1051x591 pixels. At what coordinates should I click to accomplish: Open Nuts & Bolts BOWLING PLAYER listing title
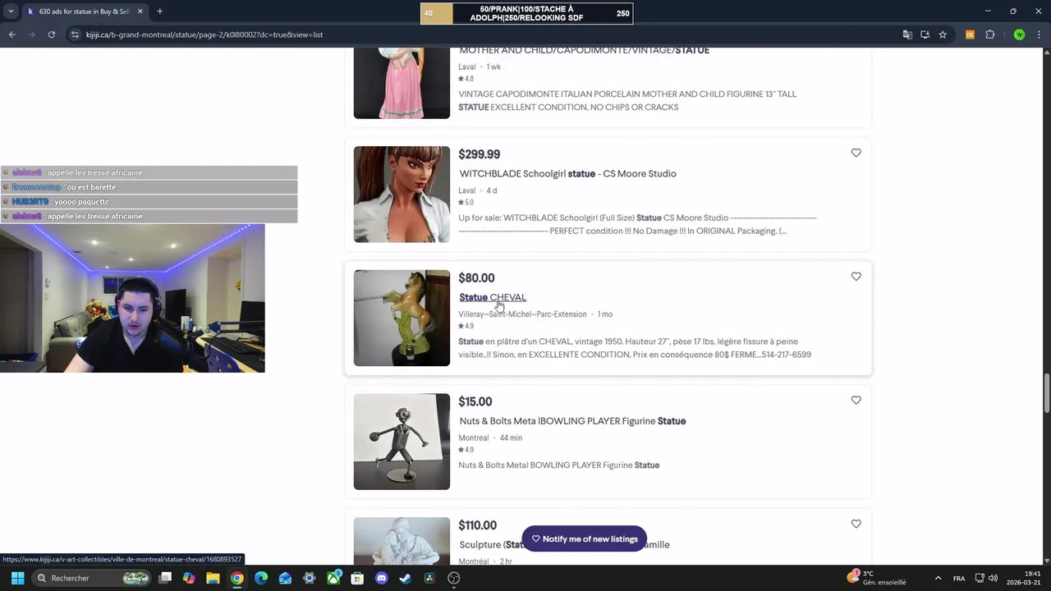pos(572,421)
